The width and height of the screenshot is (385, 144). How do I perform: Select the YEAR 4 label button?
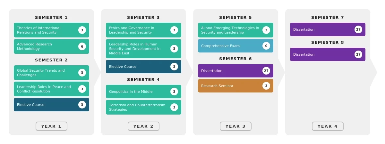point(328,126)
